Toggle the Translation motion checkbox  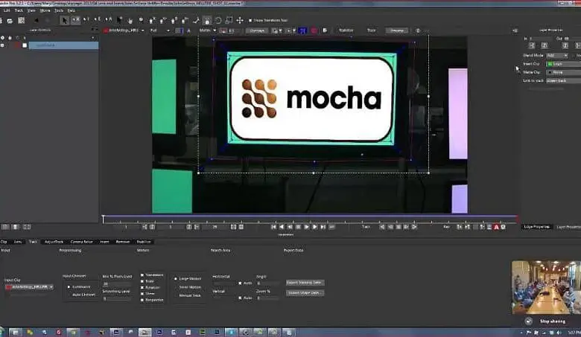[142, 275]
